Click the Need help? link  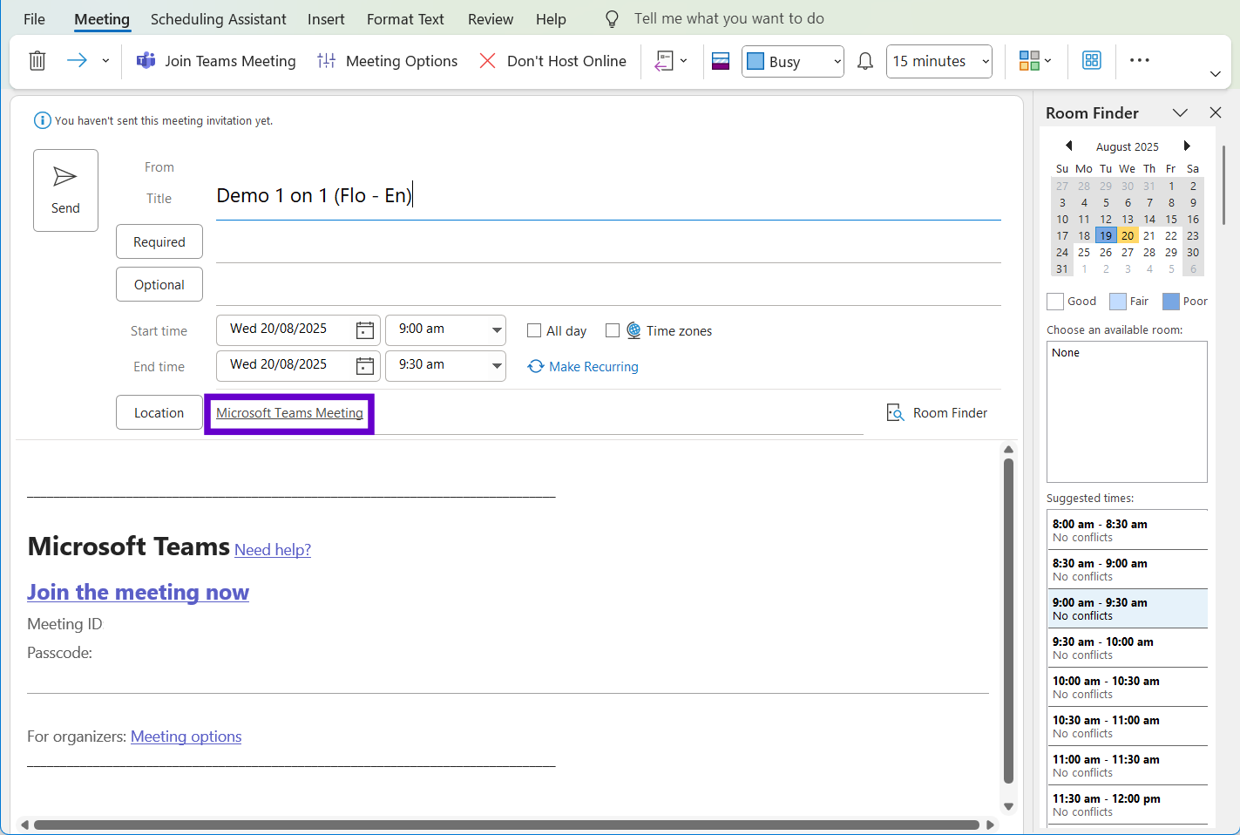pyautogui.click(x=273, y=550)
